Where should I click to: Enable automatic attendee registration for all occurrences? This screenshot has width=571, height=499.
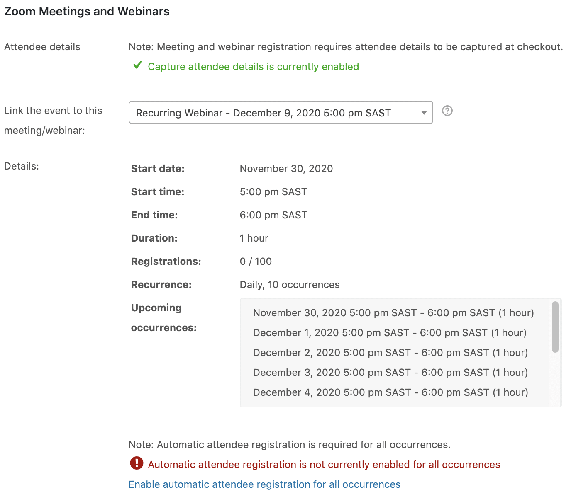click(264, 484)
